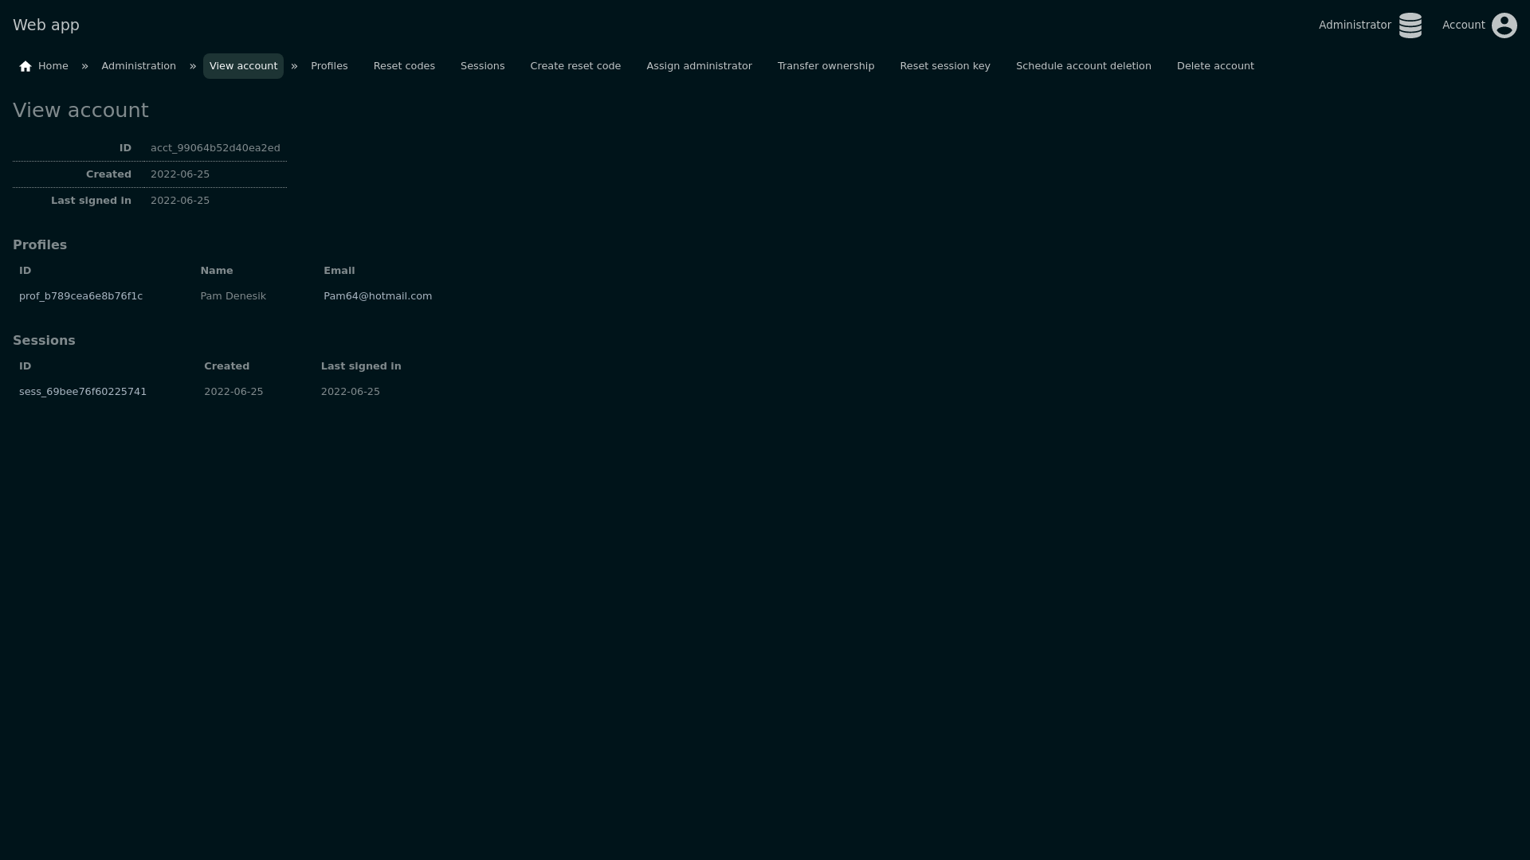Open session sess_69bee76f60225741
The height and width of the screenshot is (860, 1530).
[83, 392]
